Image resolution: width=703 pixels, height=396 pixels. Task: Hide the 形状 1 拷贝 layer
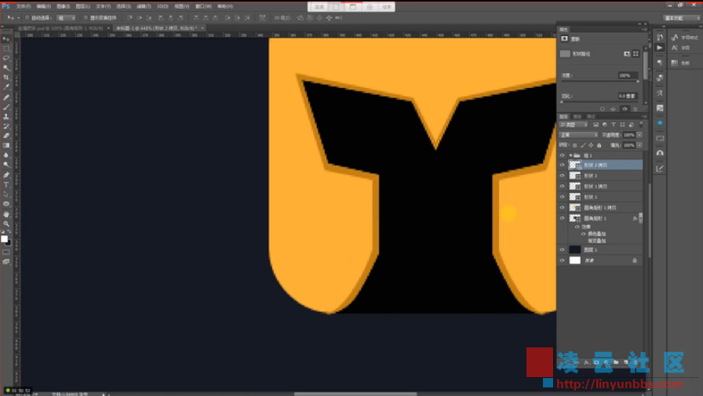click(563, 187)
